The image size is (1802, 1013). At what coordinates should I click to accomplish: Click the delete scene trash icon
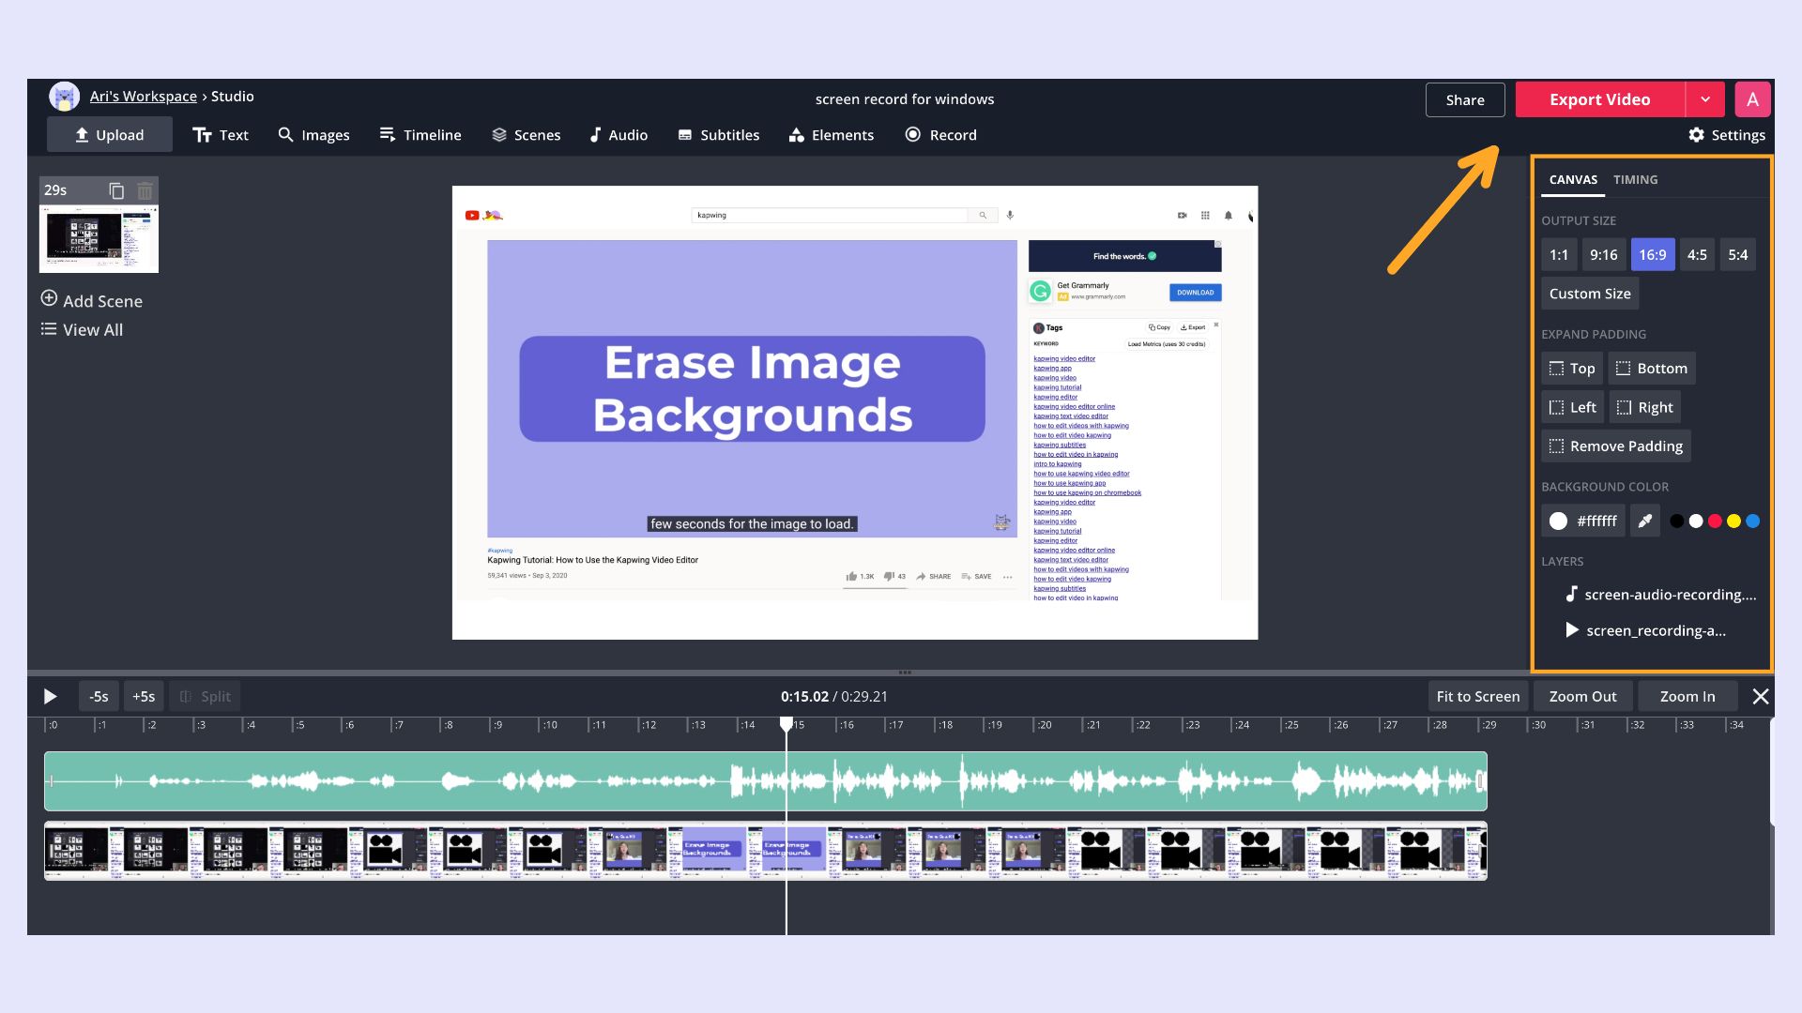coord(145,190)
